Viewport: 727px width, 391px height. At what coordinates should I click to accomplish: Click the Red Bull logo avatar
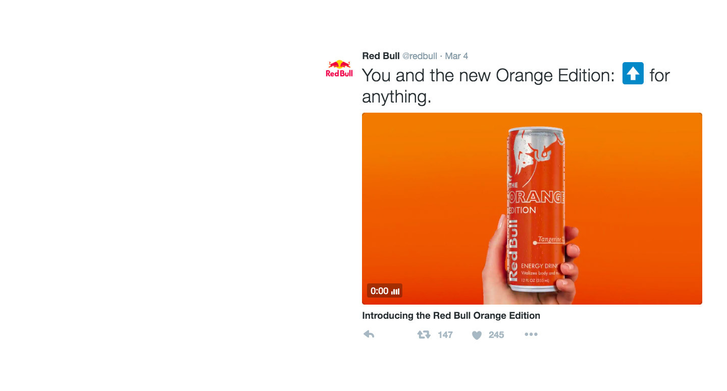(339, 69)
